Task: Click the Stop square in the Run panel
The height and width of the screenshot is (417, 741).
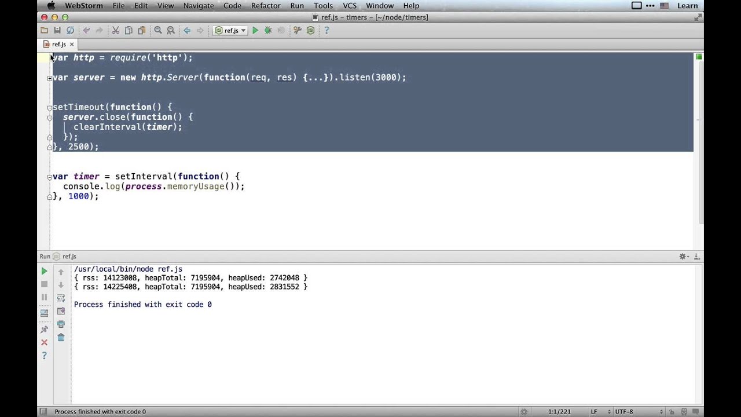Action: pyautogui.click(x=44, y=284)
